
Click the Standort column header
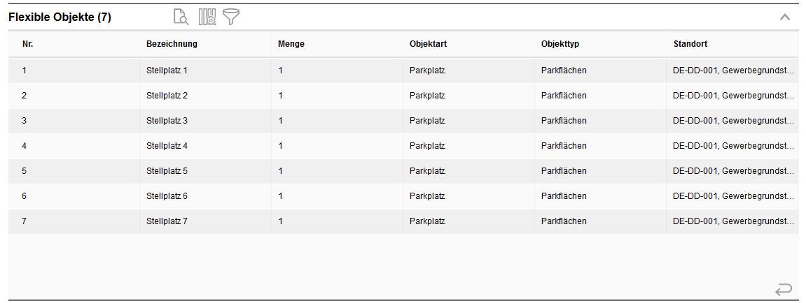click(690, 44)
